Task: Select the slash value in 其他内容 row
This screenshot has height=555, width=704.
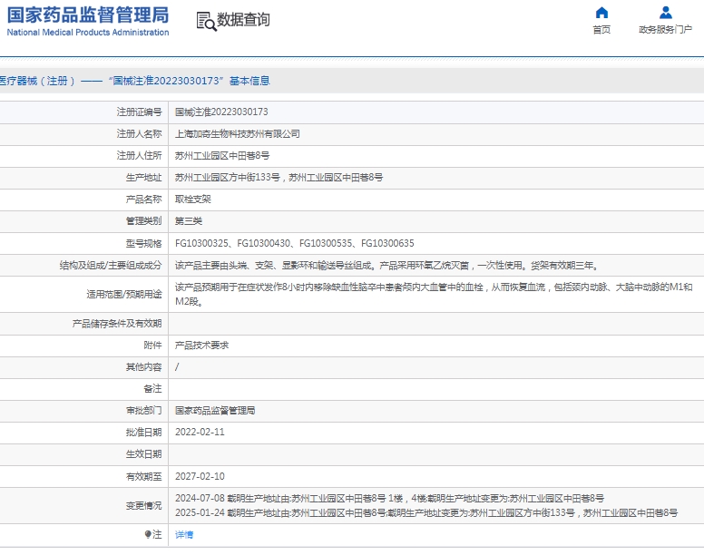Action: (177, 367)
